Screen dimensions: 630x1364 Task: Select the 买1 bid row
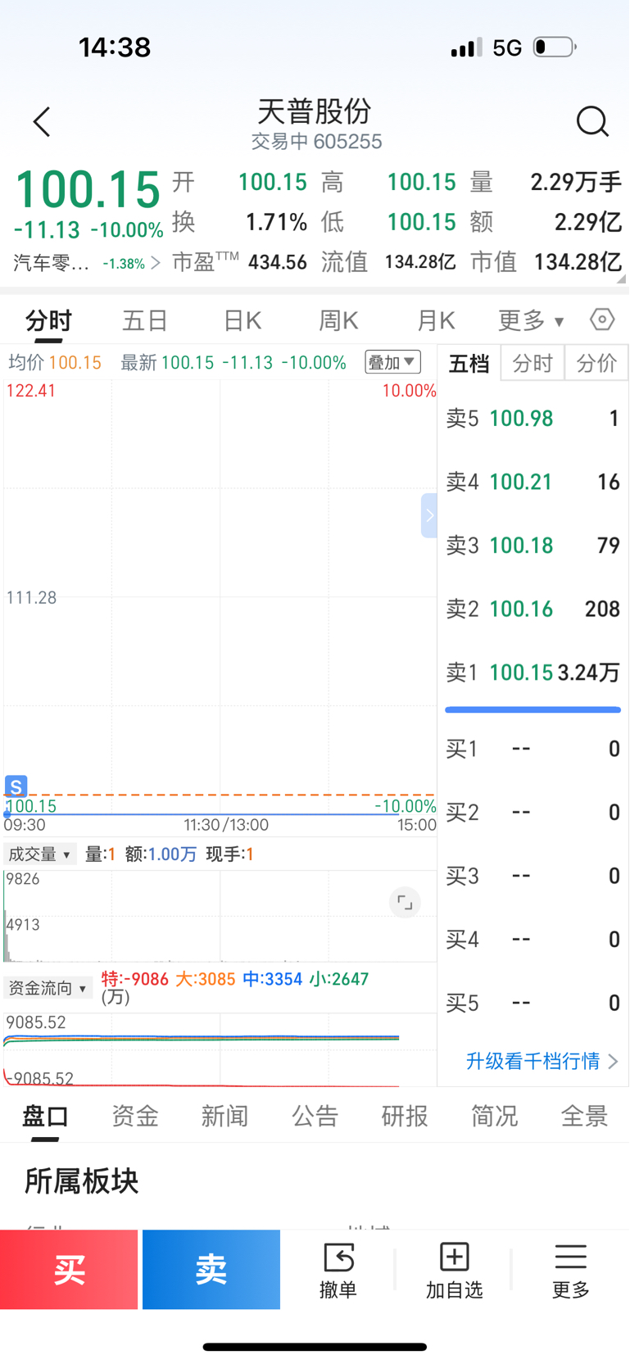pos(533,749)
